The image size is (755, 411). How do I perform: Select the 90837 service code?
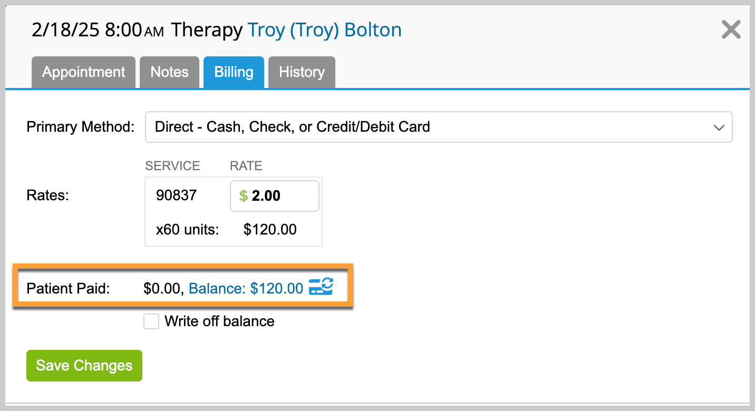[x=176, y=196]
